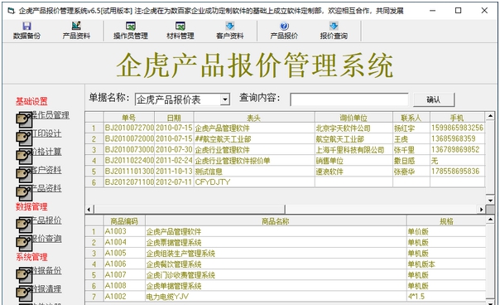This screenshot has height=305, width=500.
Task: Click tag icon beside sidebar 数据备份
Action: click(x=24, y=275)
